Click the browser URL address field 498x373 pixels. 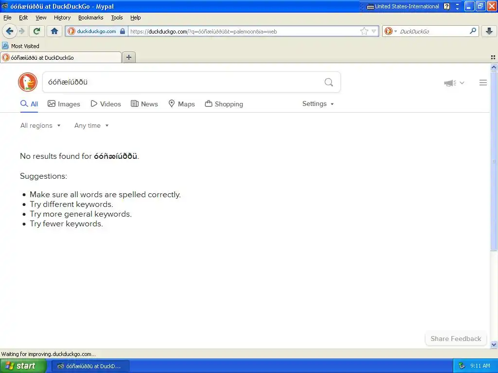click(x=244, y=31)
